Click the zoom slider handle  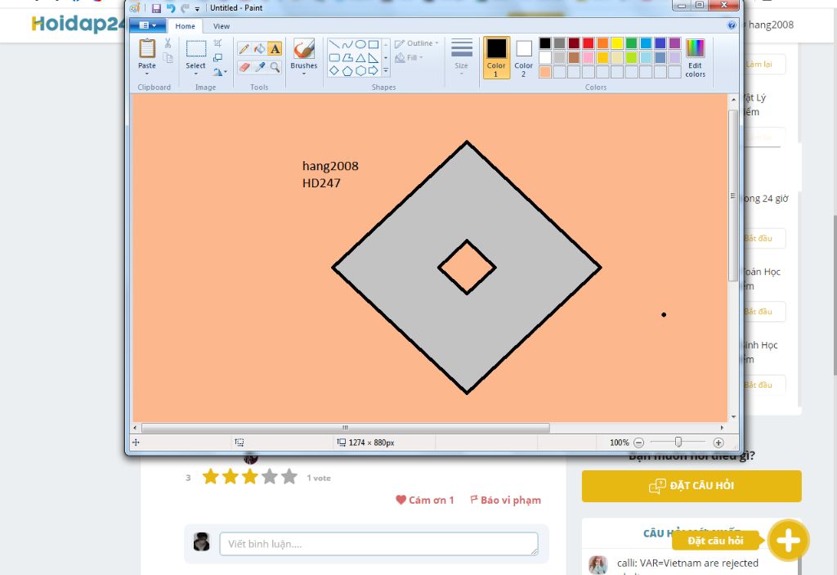click(x=678, y=442)
